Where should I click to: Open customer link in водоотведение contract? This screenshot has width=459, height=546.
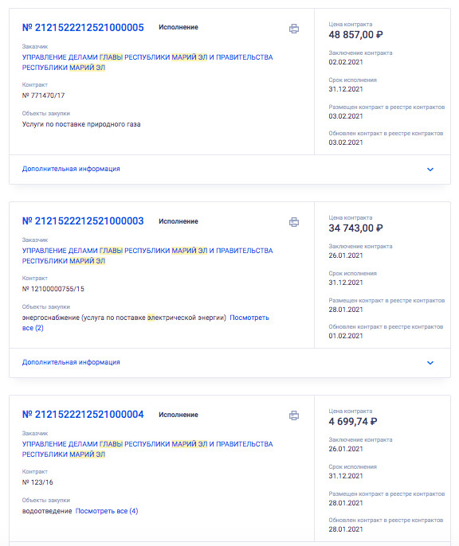coord(147,449)
